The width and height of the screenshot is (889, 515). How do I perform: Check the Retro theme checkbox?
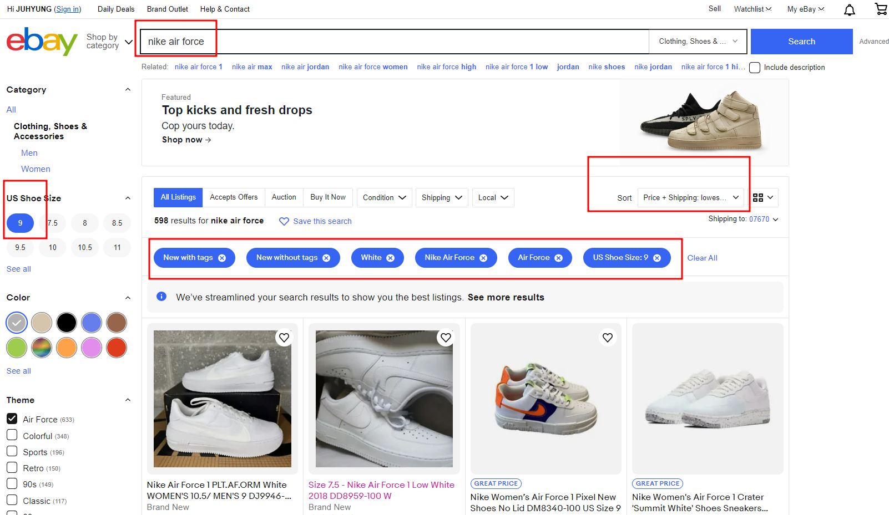pos(12,467)
